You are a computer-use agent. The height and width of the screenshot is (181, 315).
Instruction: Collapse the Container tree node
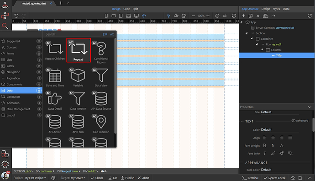pyautogui.click(x=252, y=38)
